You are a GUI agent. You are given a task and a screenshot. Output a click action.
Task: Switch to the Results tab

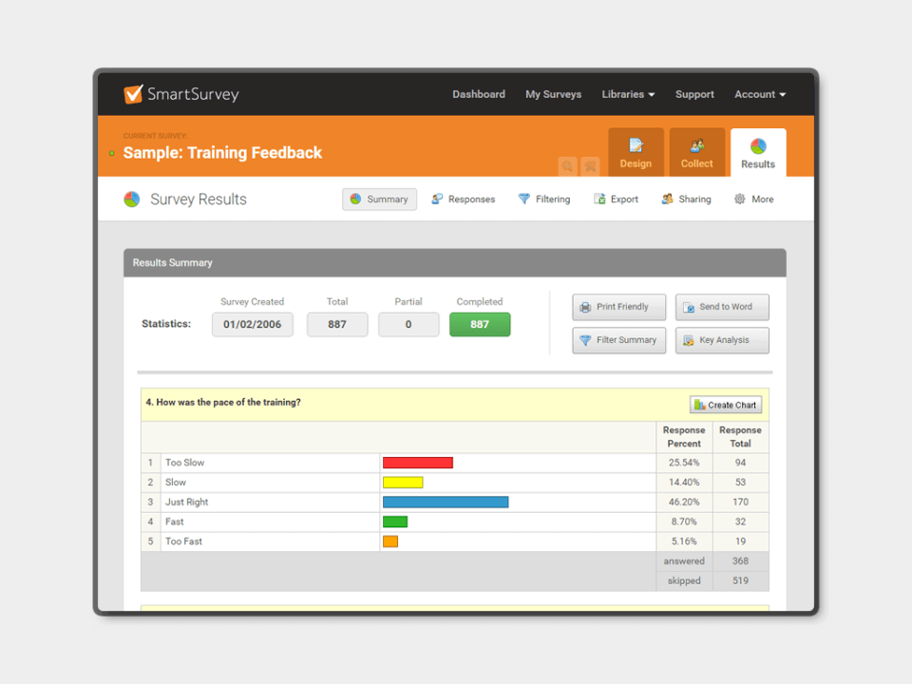757,152
